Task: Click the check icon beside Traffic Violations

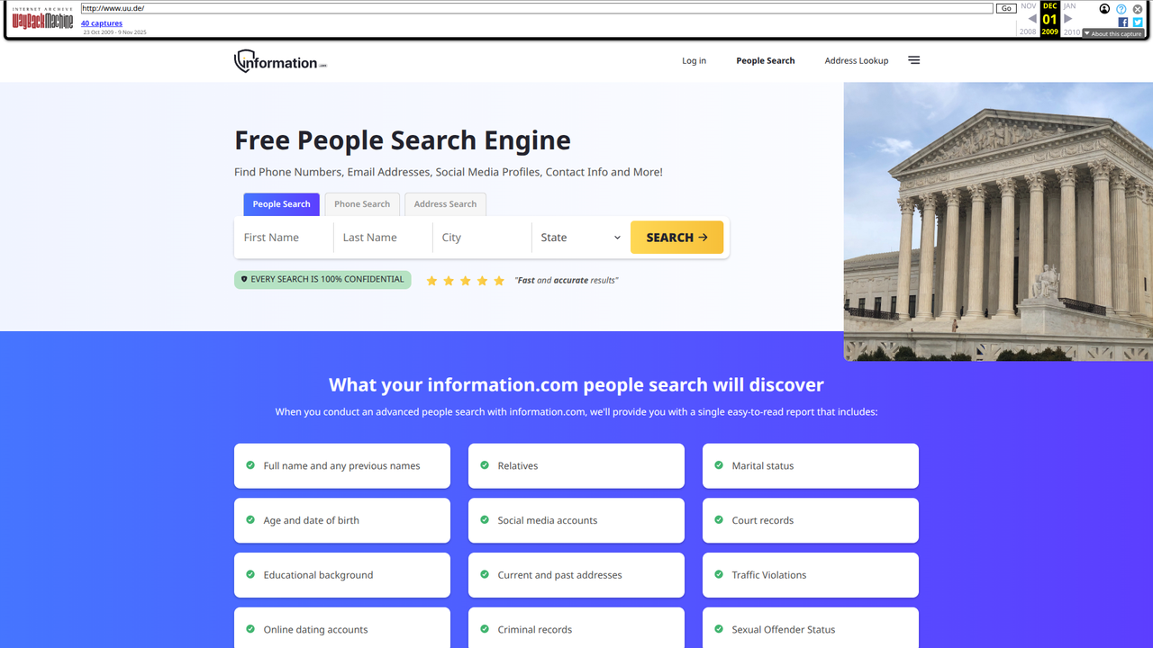Action: pyautogui.click(x=719, y=574)
